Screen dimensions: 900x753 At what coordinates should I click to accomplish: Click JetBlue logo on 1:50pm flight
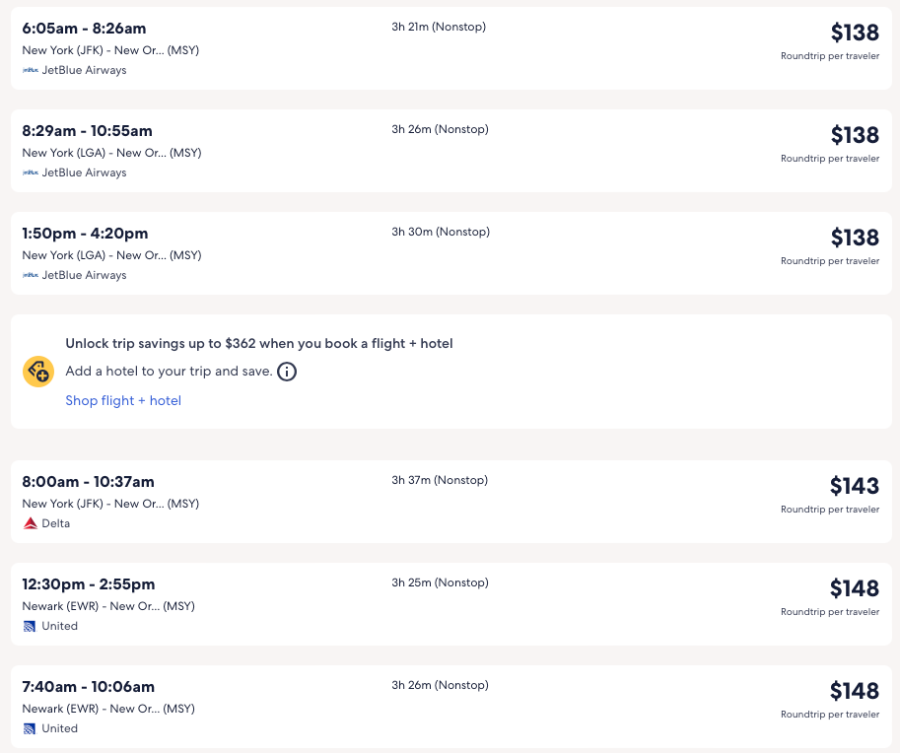[31, 275]
